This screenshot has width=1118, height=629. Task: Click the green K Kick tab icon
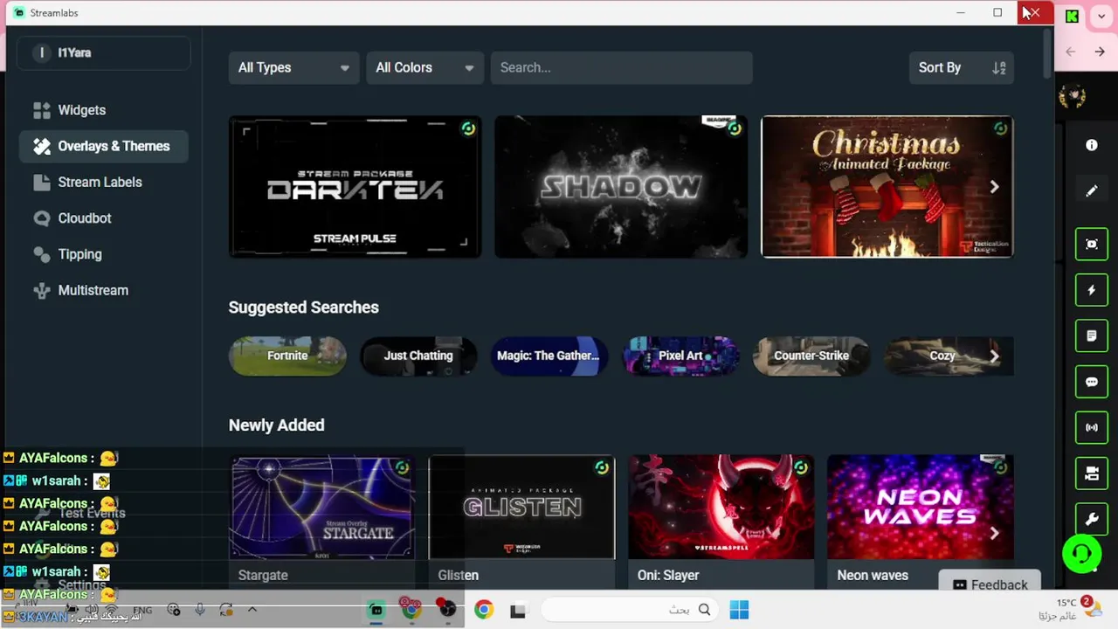tap(1072, 16)
